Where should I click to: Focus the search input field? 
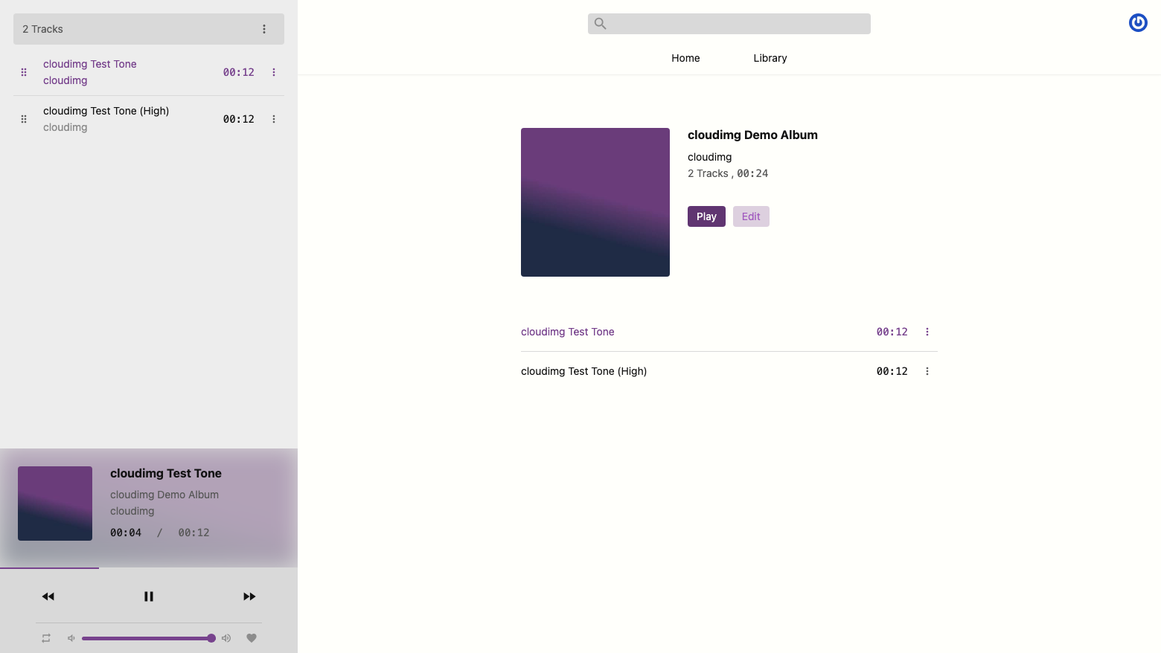(x=729, y=24)
